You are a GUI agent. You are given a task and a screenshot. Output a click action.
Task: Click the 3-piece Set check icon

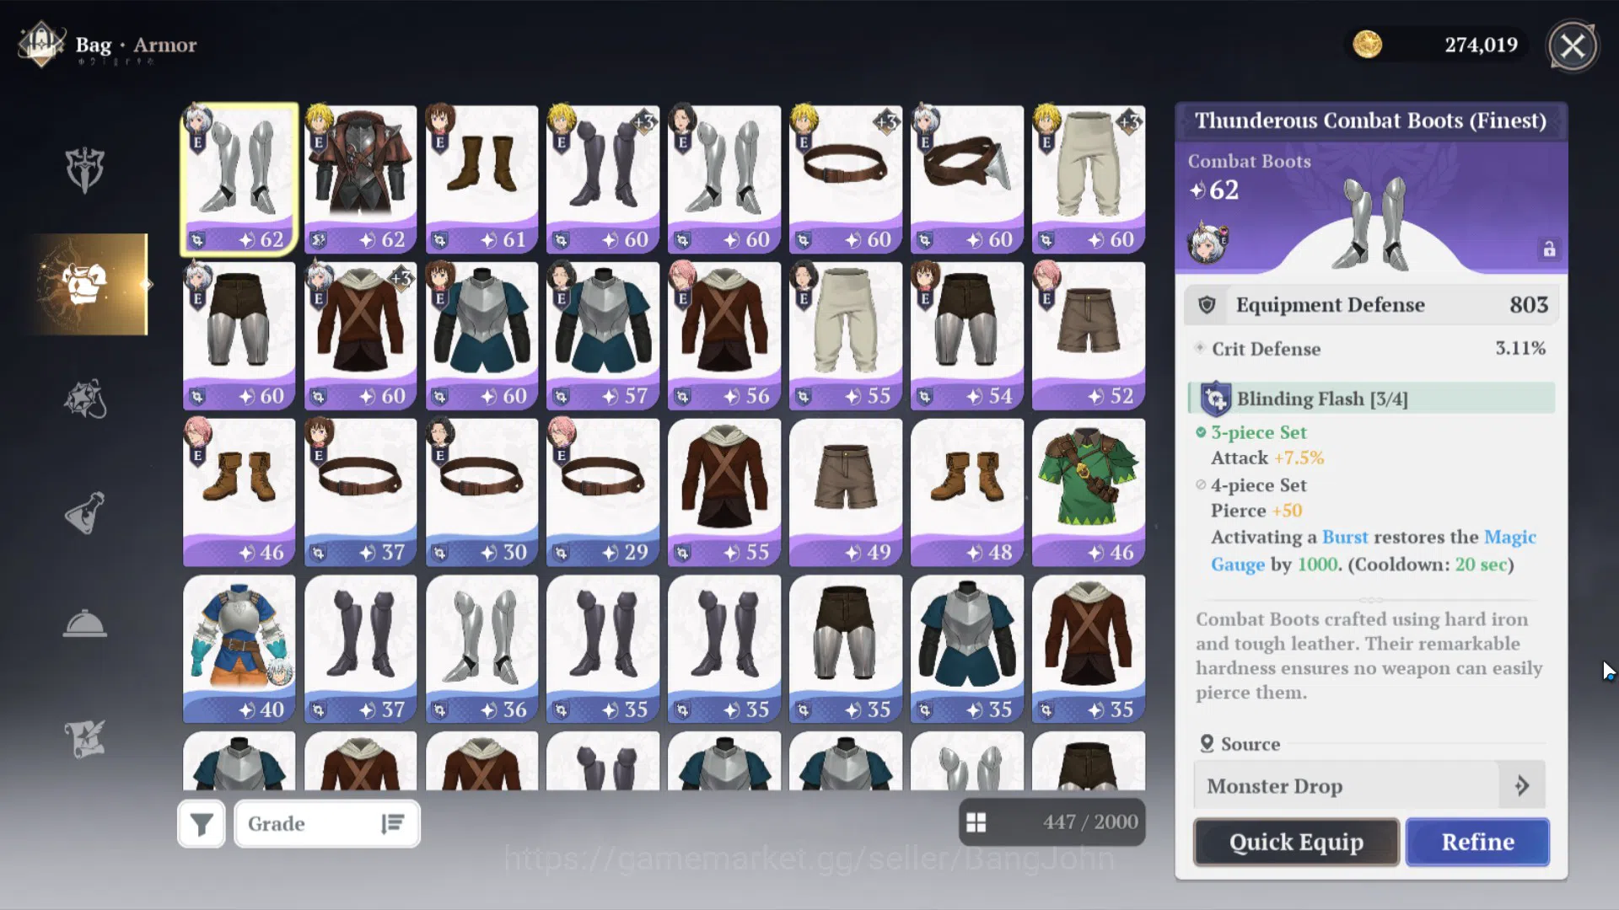tap(1201, 432)
